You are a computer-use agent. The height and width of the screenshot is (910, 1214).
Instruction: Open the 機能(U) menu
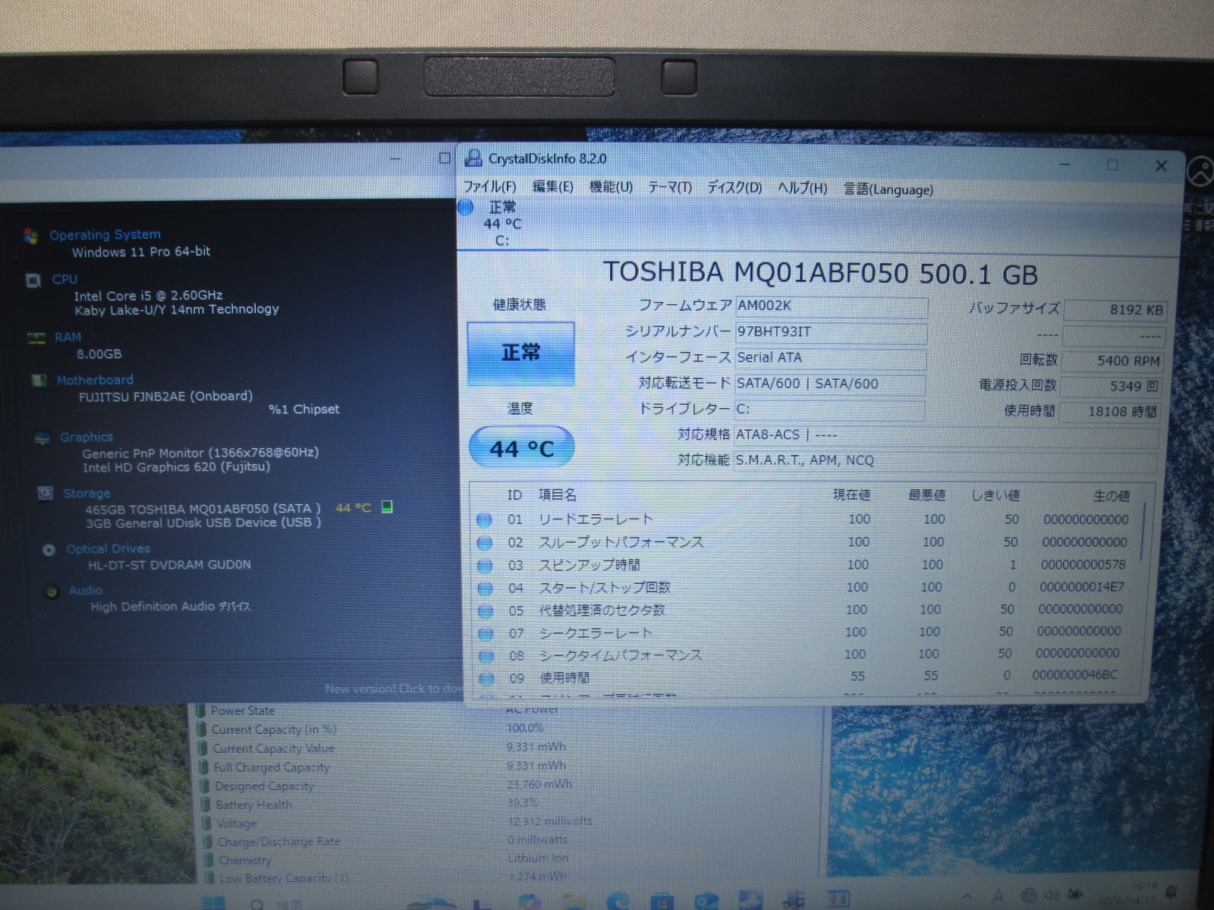point(611,187)
